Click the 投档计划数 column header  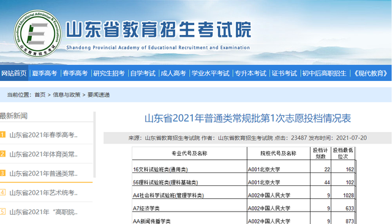(x=320, y=153)
